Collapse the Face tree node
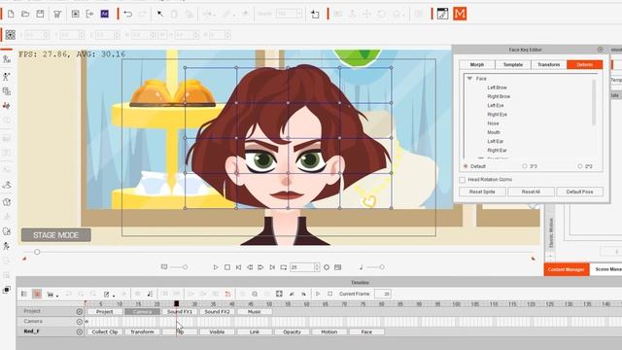This screenshot has width=622, height=350. tap(470, 79)
